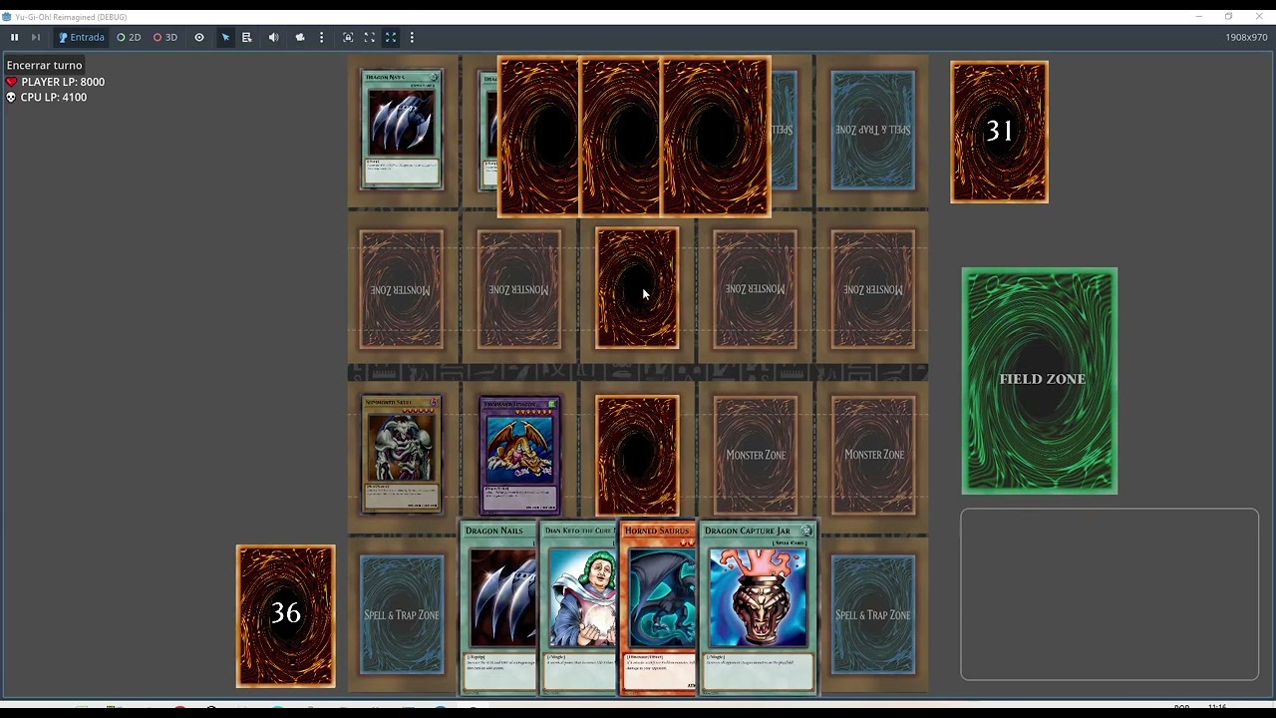Screen dimensions: 1276x718
Task: Click the 1908x970 resolution label
Action: (1246, 37)
